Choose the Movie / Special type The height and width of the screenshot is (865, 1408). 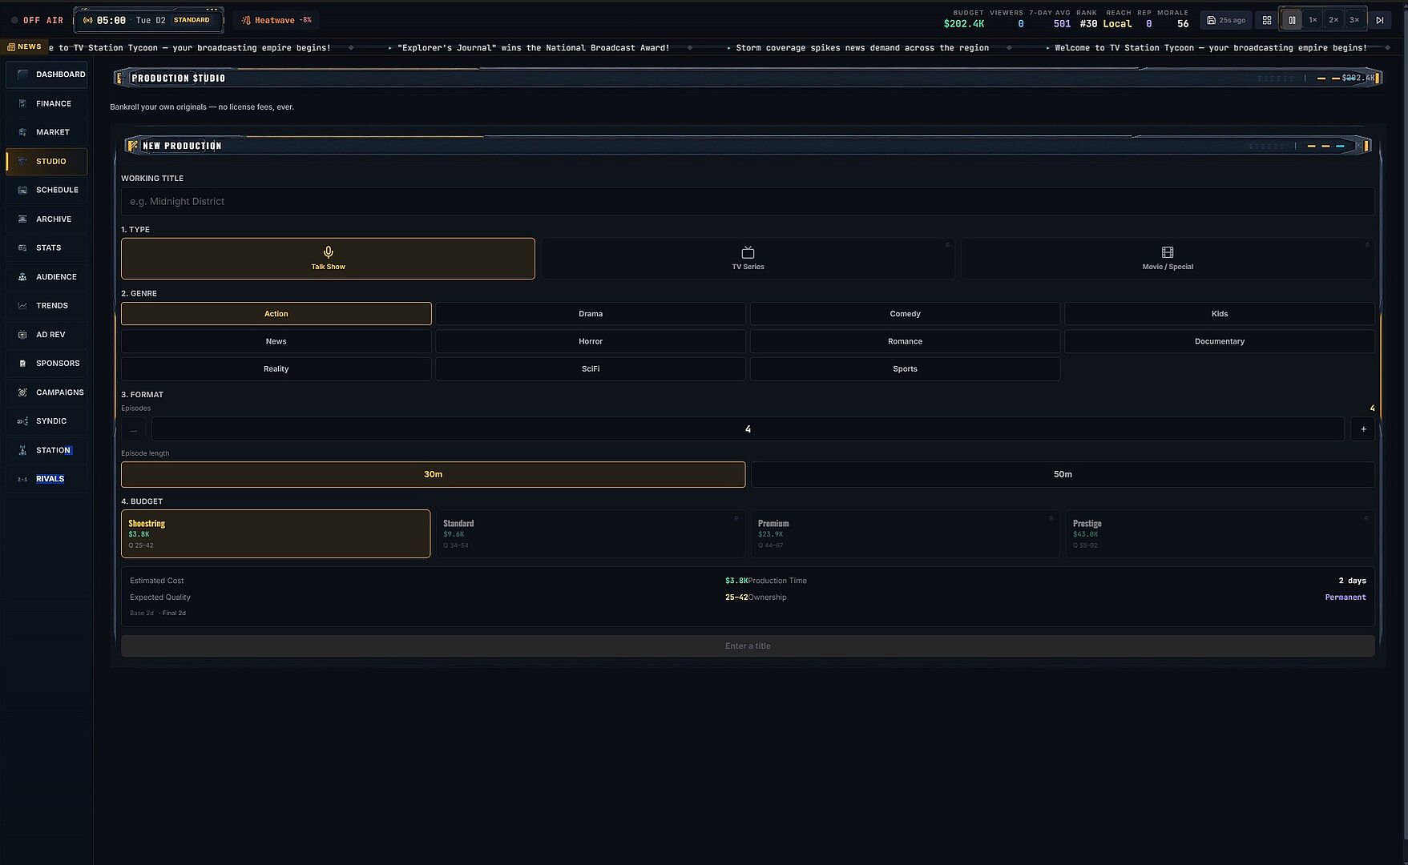tap(1168, 259)
